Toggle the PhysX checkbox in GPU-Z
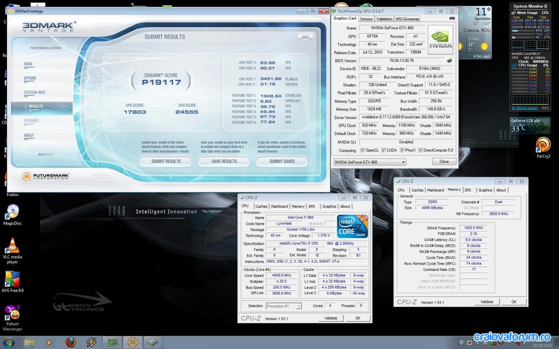The image size is (559, 349). coord(402,150)
